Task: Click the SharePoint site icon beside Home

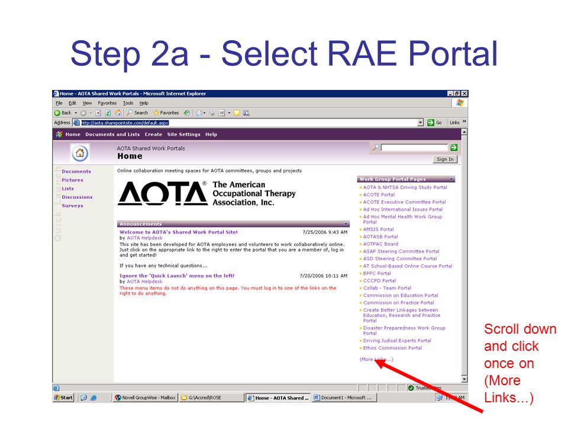Action: [59, 134]
